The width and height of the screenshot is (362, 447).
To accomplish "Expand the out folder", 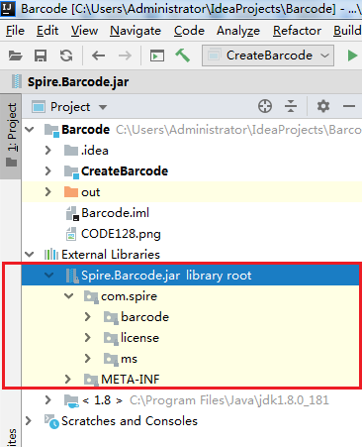I will [48, 192].
